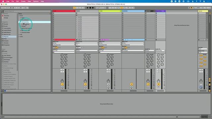The image size is (212, 119).
Task: Toggle the Follow (back to arrangement) yellow arrow button
Action: click(x=74, y=8)
